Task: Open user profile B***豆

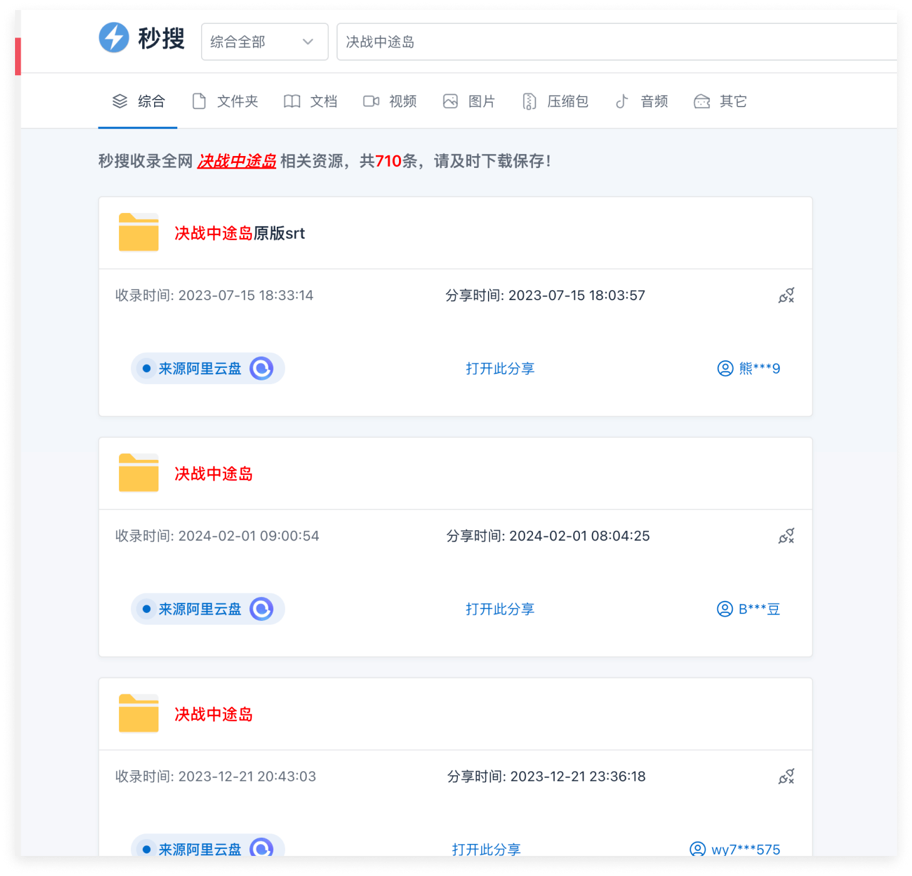Action: pyautogui.click(x=749, y=609)
